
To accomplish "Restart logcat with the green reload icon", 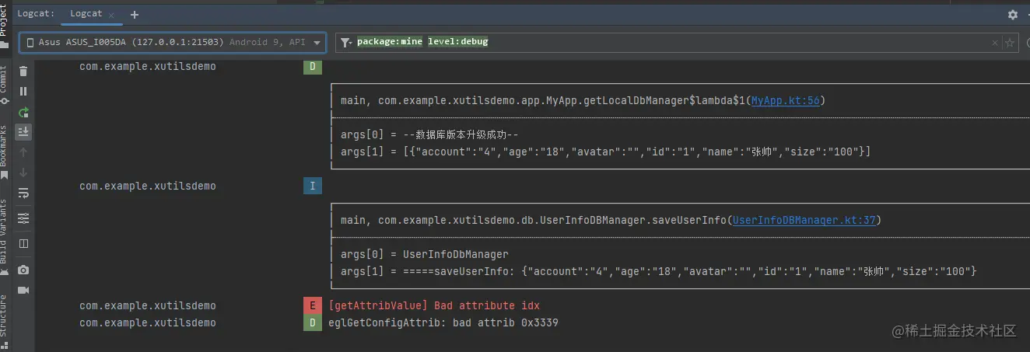I will (x=23, y=112).
